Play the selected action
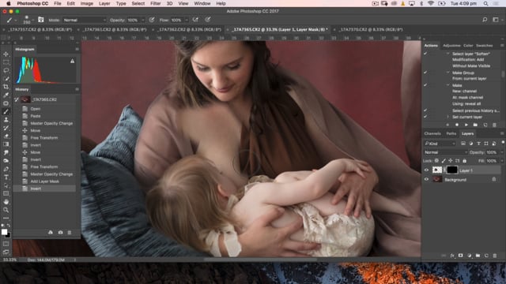 (x=466, y=125)
